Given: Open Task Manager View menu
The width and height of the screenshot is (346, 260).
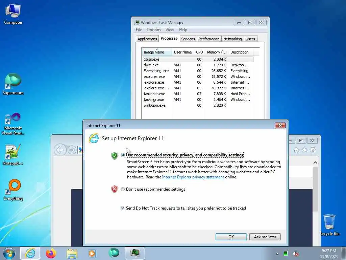Looking at the screenshot, I should [170, 30].
